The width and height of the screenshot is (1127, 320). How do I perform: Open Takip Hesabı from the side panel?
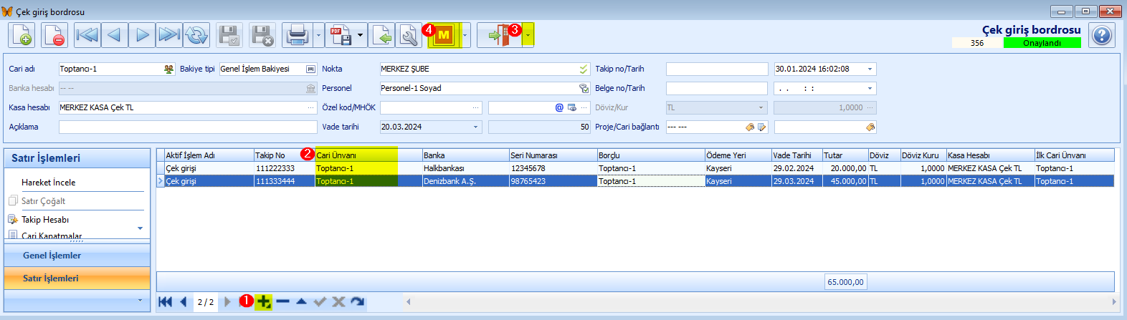coord(45,220)
